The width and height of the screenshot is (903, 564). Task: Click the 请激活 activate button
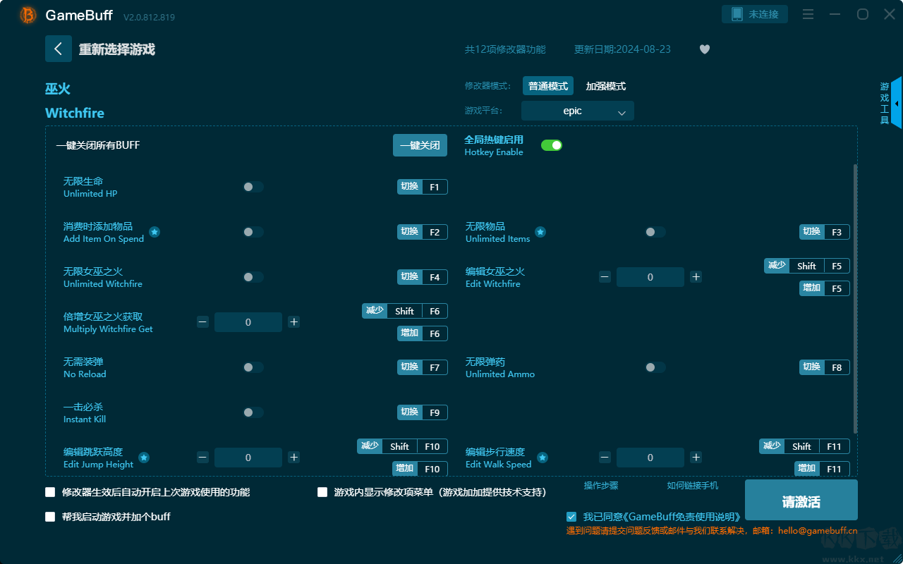click(801, 501)
